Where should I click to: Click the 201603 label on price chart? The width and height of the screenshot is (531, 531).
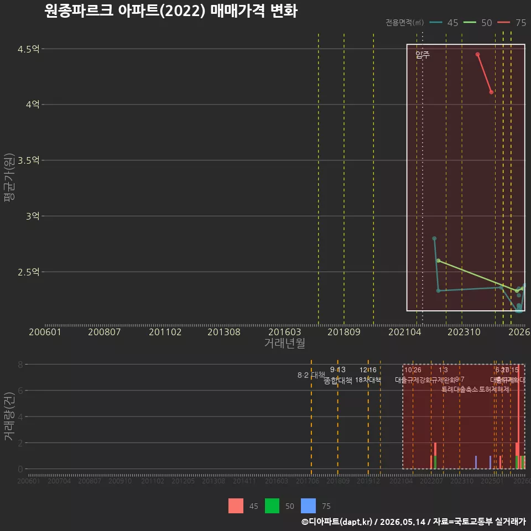pyautogui.click(x=284, y=332)
